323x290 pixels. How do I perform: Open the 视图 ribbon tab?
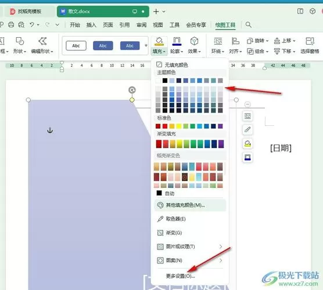point(158,25)
